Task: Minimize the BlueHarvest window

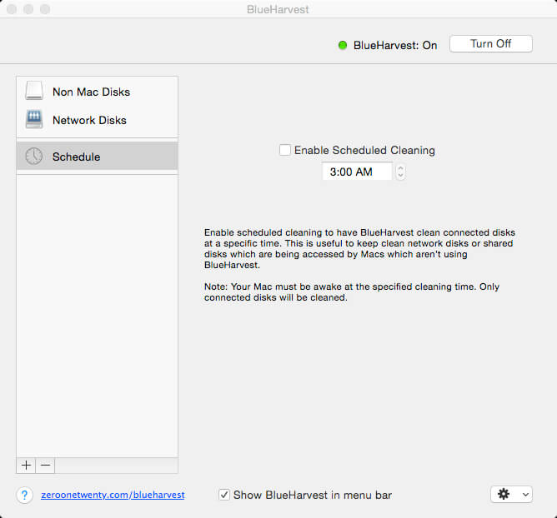Action: pos(28,9)
